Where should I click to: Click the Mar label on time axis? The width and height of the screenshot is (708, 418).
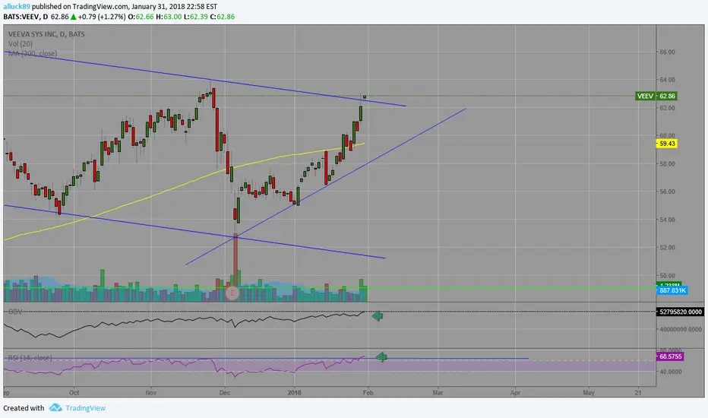pyautogui.click(x=438, y=393)
